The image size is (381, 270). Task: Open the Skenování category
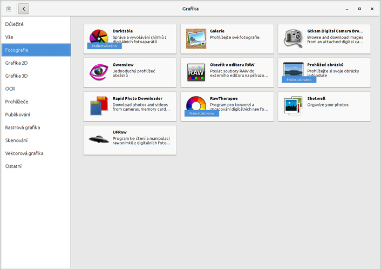(36, 140)
